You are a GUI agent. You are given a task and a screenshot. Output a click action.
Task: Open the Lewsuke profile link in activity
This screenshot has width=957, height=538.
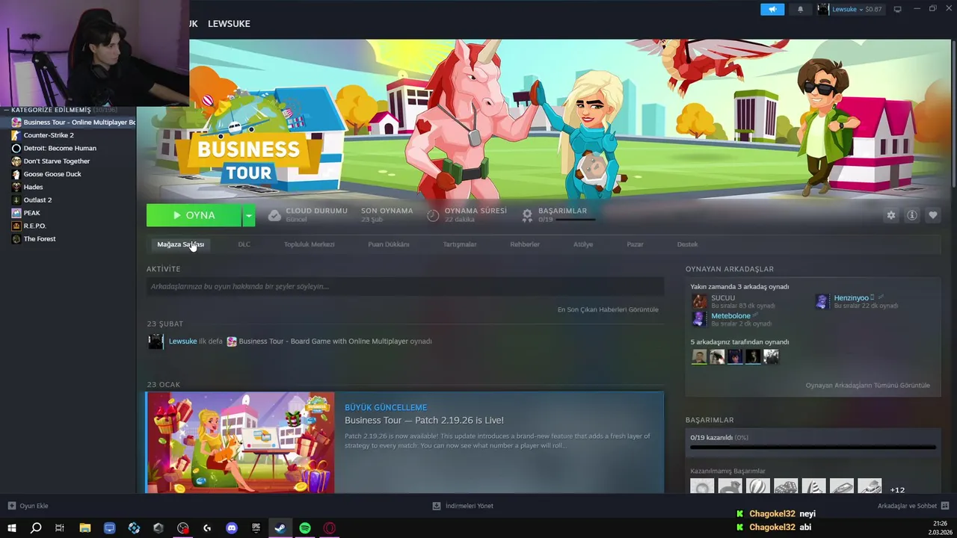[x=182, y=341]
